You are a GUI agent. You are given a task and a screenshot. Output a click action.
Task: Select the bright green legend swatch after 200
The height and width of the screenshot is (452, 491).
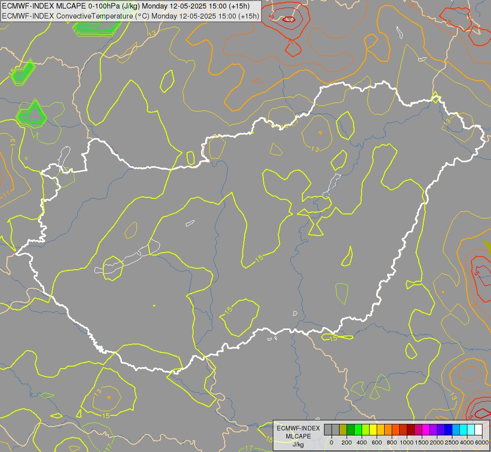pos(358,429)
